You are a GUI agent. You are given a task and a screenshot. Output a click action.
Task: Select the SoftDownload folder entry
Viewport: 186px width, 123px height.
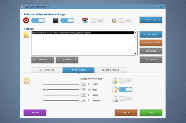[83, 33]
